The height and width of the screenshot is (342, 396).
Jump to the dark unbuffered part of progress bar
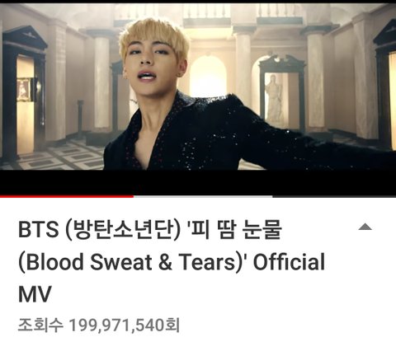(x=334, y=196)
